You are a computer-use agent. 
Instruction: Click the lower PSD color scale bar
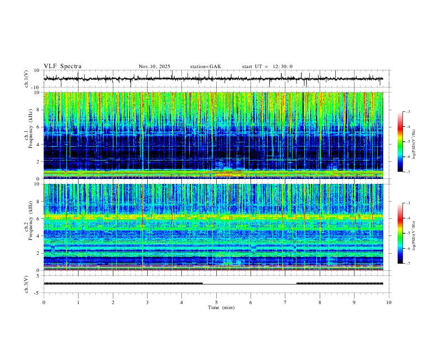point(400,233)
